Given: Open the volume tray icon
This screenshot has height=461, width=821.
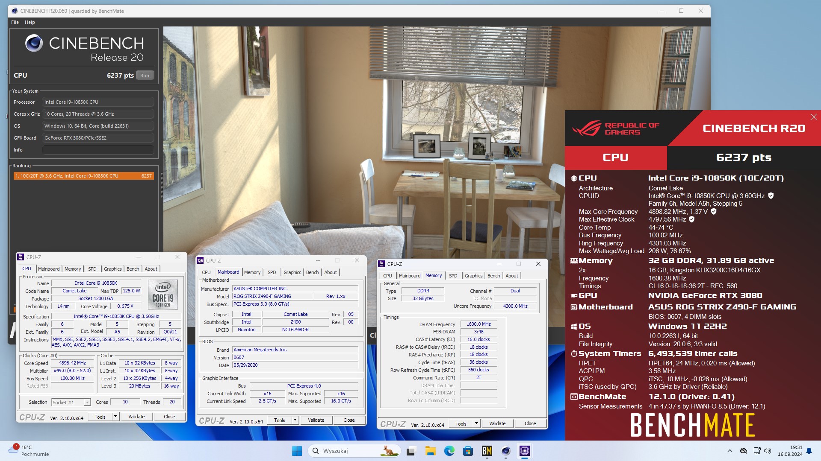Looking at the screenshot, I should (768, 451).
